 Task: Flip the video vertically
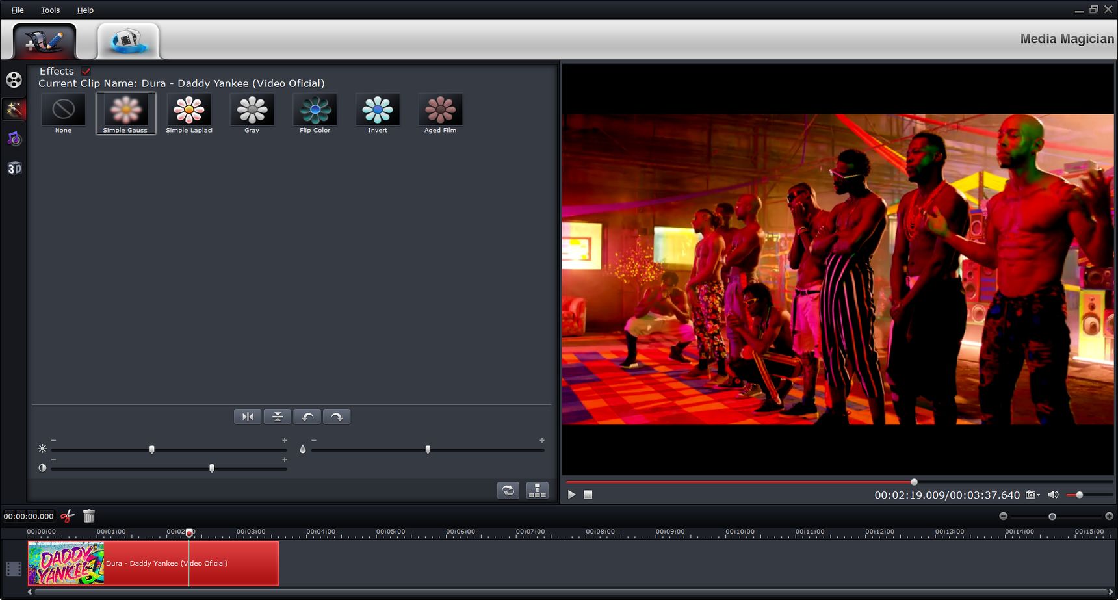(278, 417)
